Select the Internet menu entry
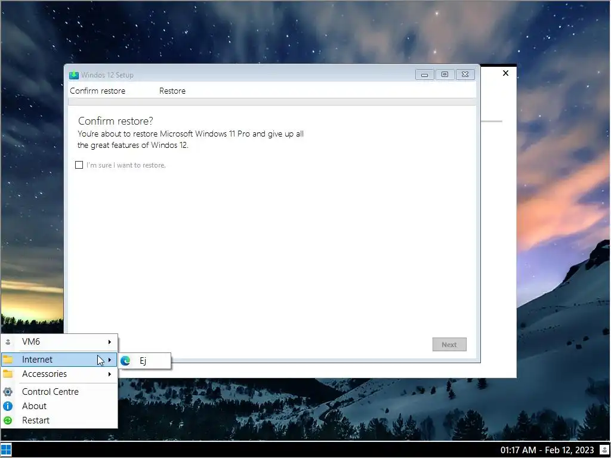 tap(59, 360)
